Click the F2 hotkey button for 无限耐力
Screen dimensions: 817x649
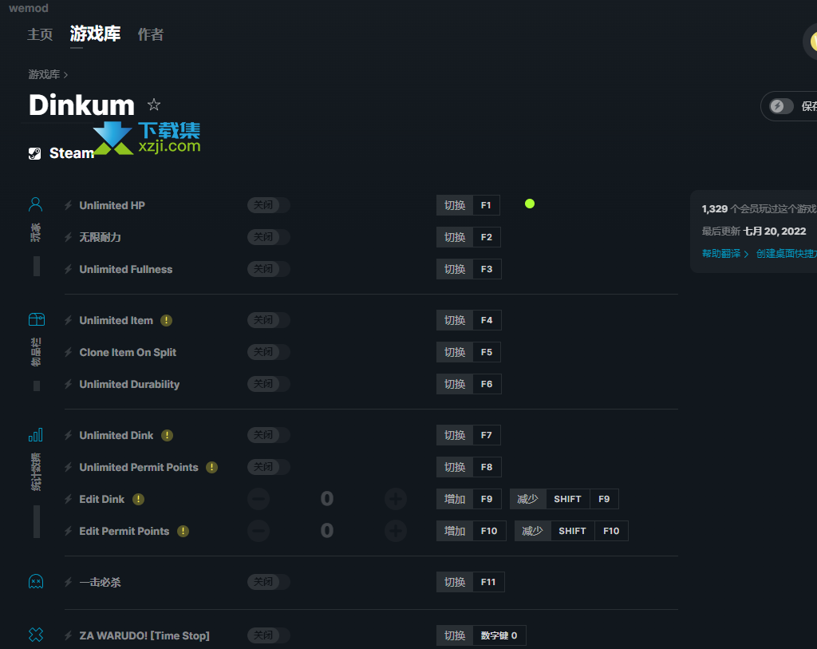pos(468,237)
